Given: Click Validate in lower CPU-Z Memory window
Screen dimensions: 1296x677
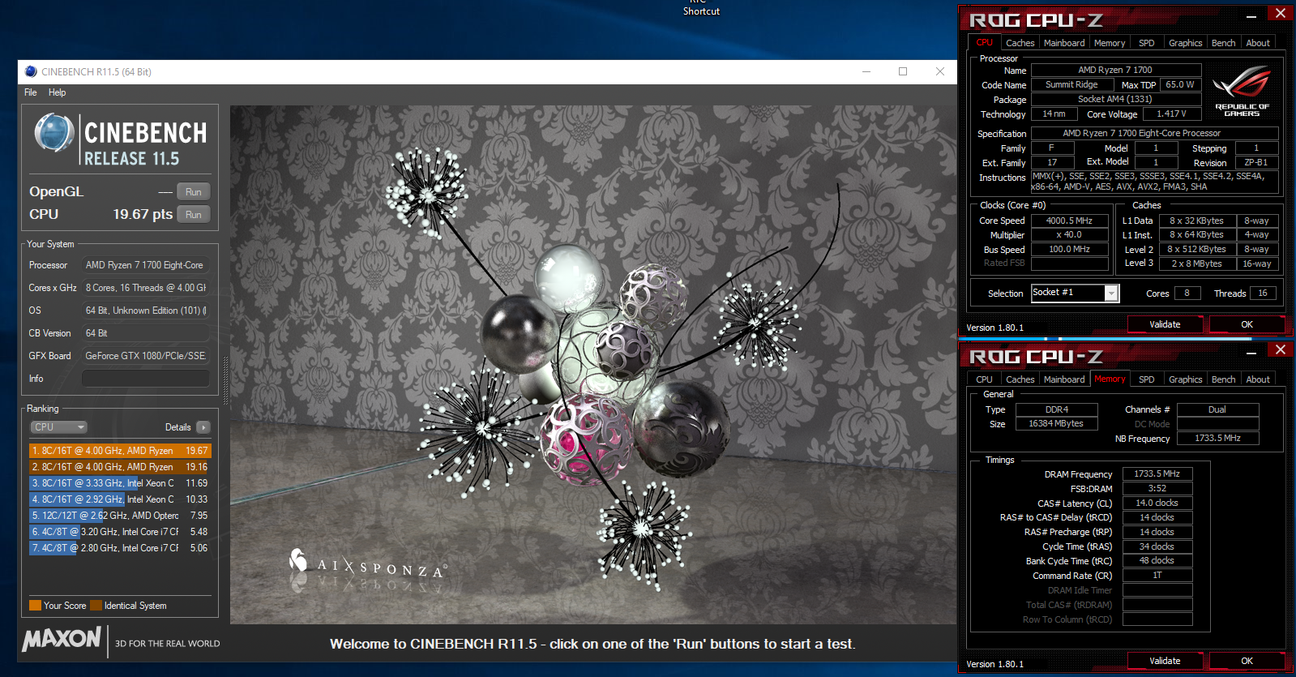Looking at the screenshot, I should click(x=1165, y=661).
